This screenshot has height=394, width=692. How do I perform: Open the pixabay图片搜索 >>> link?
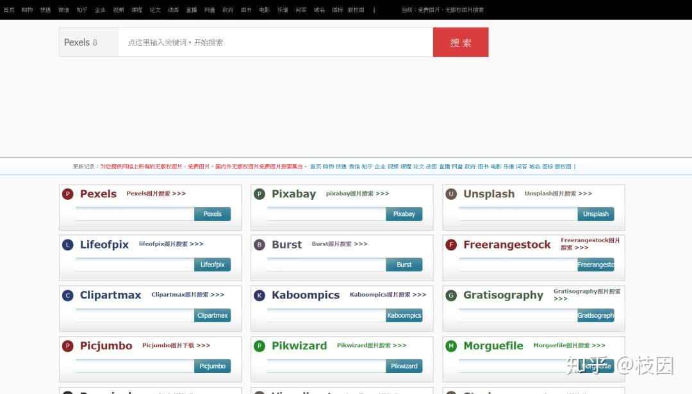pos(358,193)
